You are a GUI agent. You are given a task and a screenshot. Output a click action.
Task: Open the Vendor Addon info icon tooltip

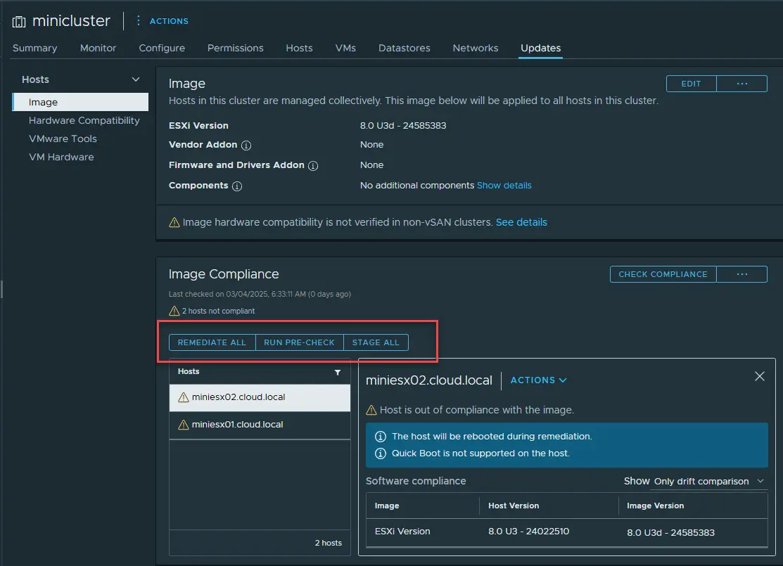(247, 146)
